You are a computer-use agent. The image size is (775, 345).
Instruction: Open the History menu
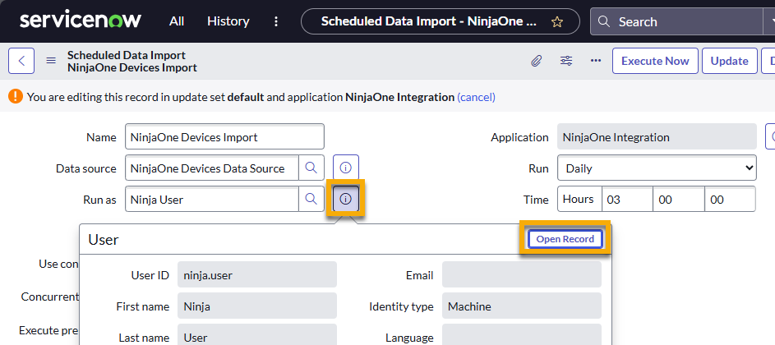(228, 21)
